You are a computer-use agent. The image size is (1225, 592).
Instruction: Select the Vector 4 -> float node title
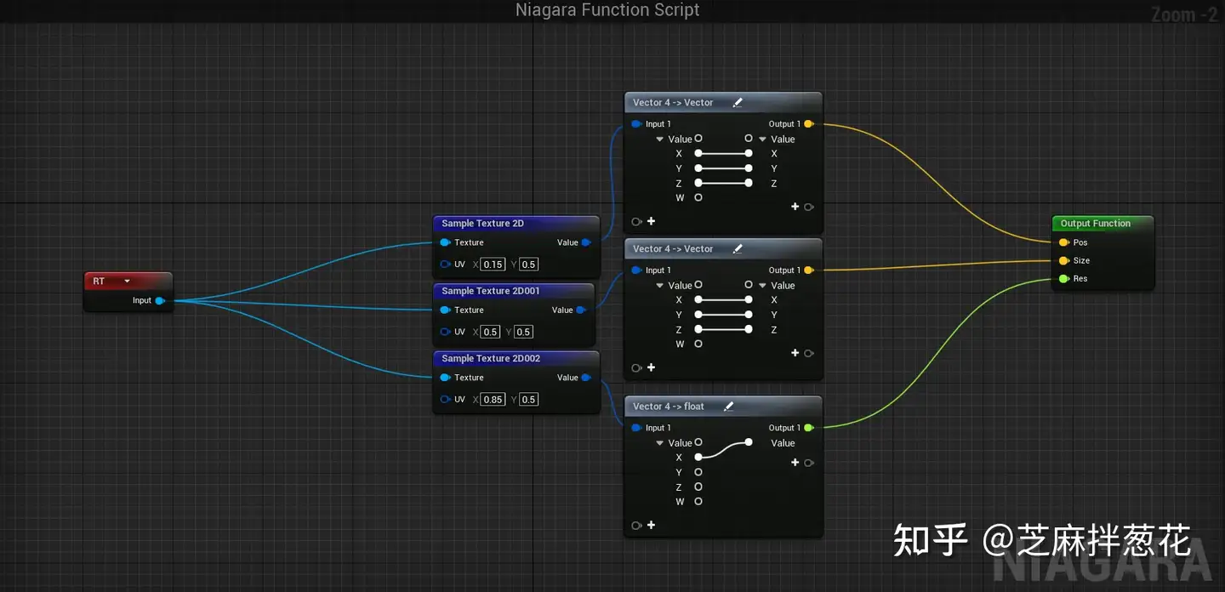669,407
